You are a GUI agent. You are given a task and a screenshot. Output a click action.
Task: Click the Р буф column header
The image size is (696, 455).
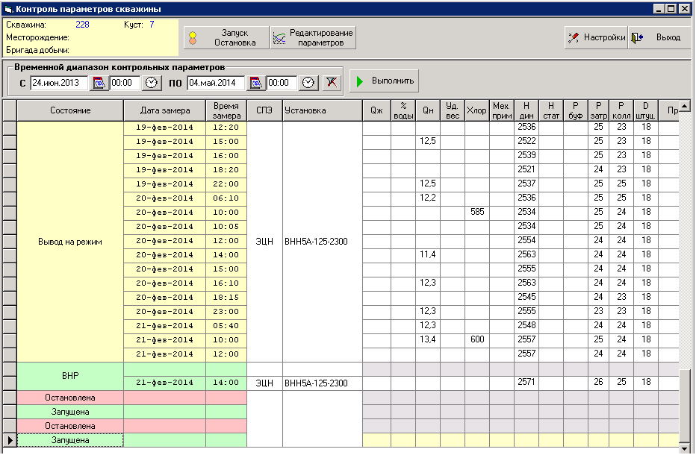pos(576,110)
